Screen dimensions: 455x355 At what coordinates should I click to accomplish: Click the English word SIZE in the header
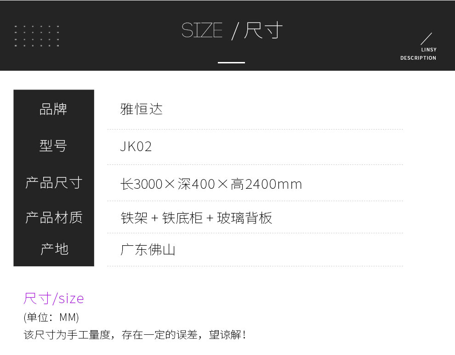pyautogui.click(x=202, y=31)
